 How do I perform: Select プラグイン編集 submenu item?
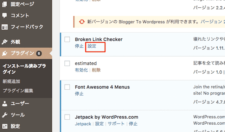tap(18, 91)
